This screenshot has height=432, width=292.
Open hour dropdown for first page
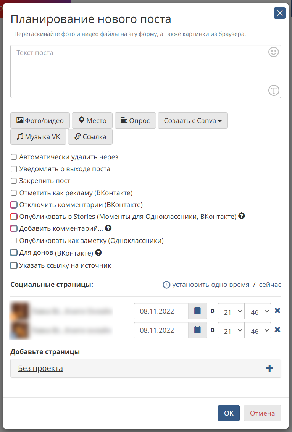[231, 311]
